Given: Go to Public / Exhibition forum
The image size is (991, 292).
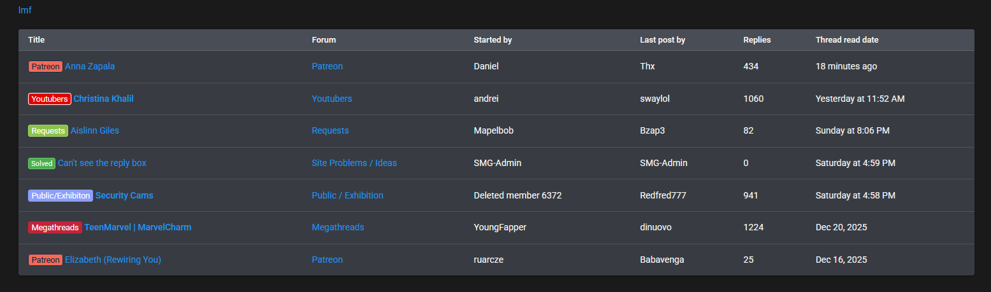Looking at the screenshot, I should pos(347,195).
